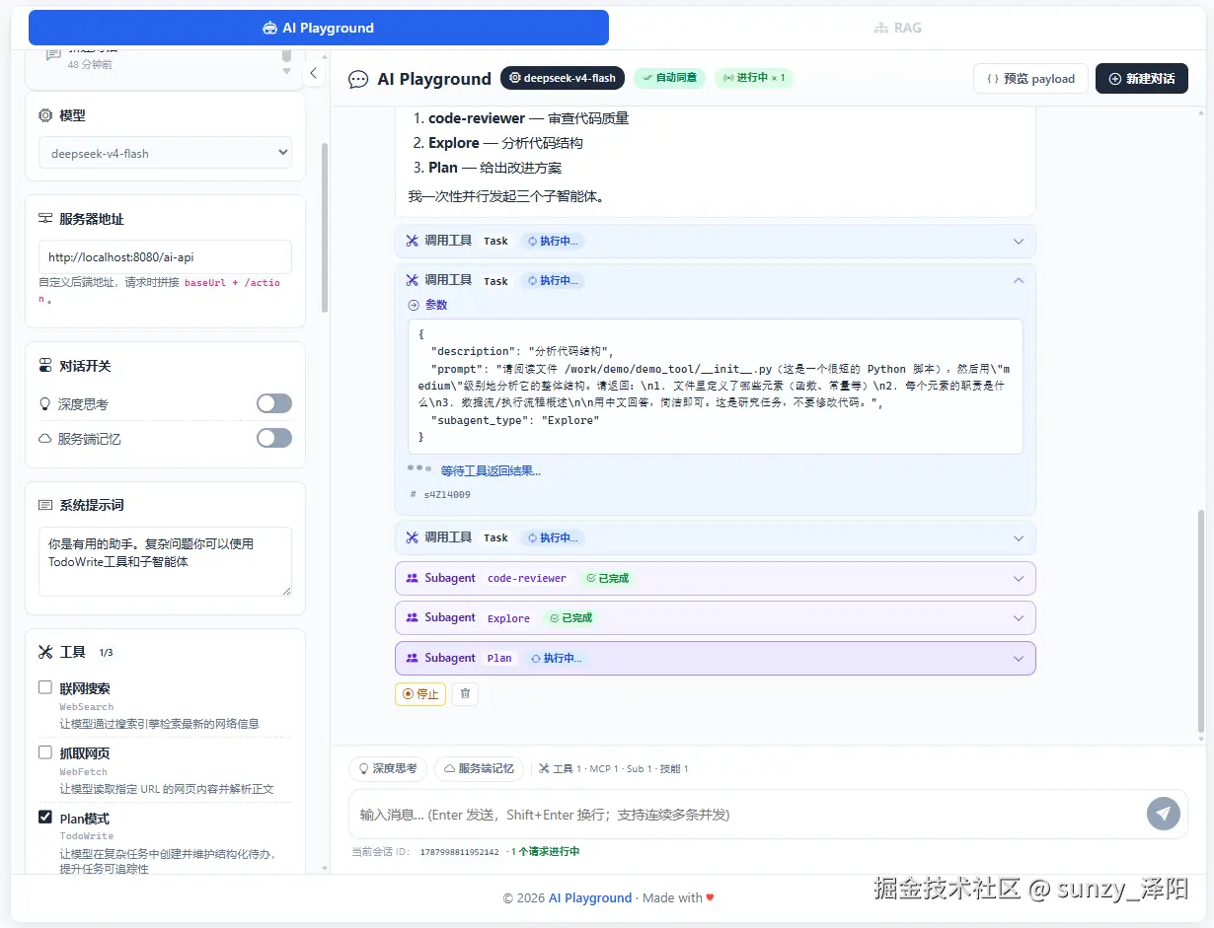Click the deepseek-v4-flash model badge
The height and width of the screenshot is (928, 1214).
(x=563, y=78)
